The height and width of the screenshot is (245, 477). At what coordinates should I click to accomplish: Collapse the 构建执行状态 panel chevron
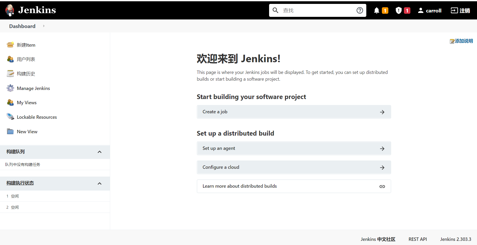[x=100, y=184]
